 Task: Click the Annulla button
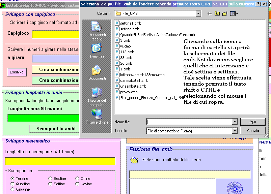click(253, 130)
